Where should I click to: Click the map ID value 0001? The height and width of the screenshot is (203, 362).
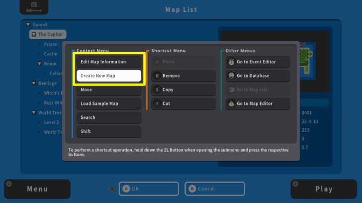pos(307,113)
